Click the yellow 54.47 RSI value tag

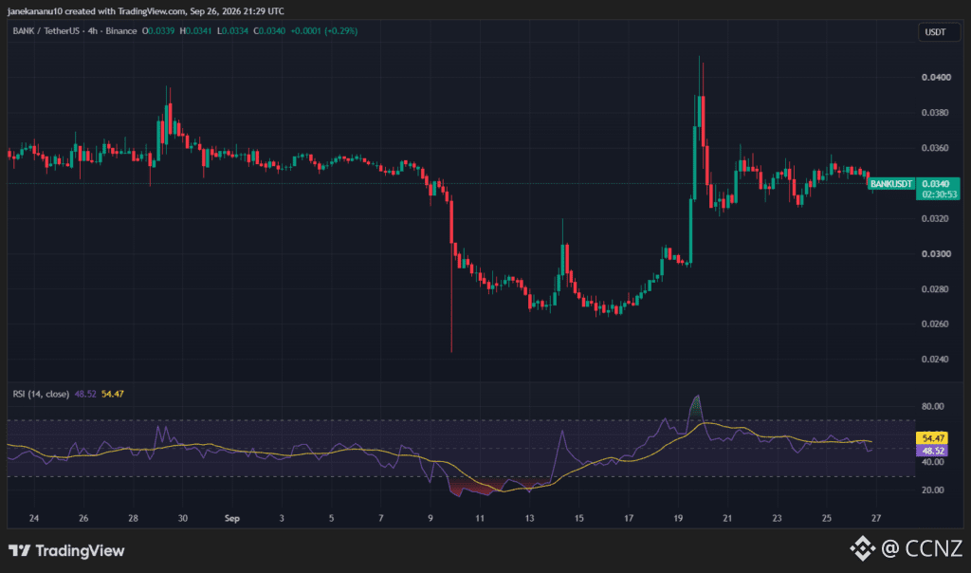point(932,438)
